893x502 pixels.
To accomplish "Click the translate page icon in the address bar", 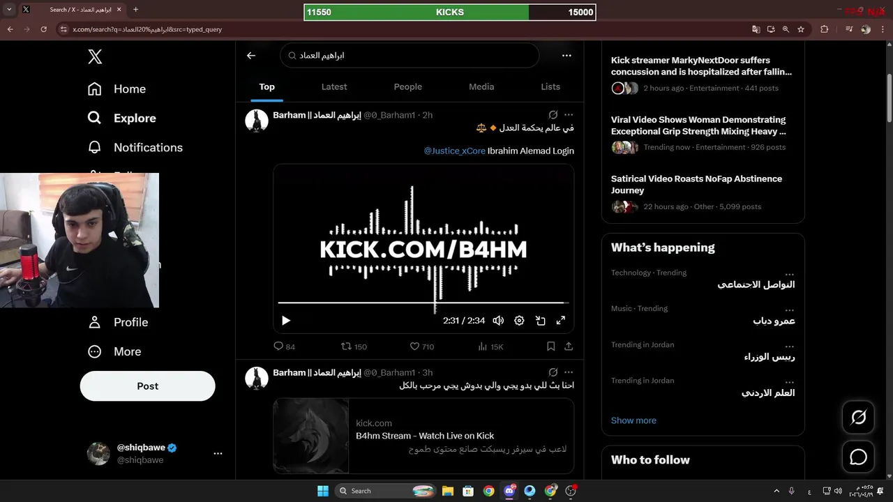I will 756,29.
